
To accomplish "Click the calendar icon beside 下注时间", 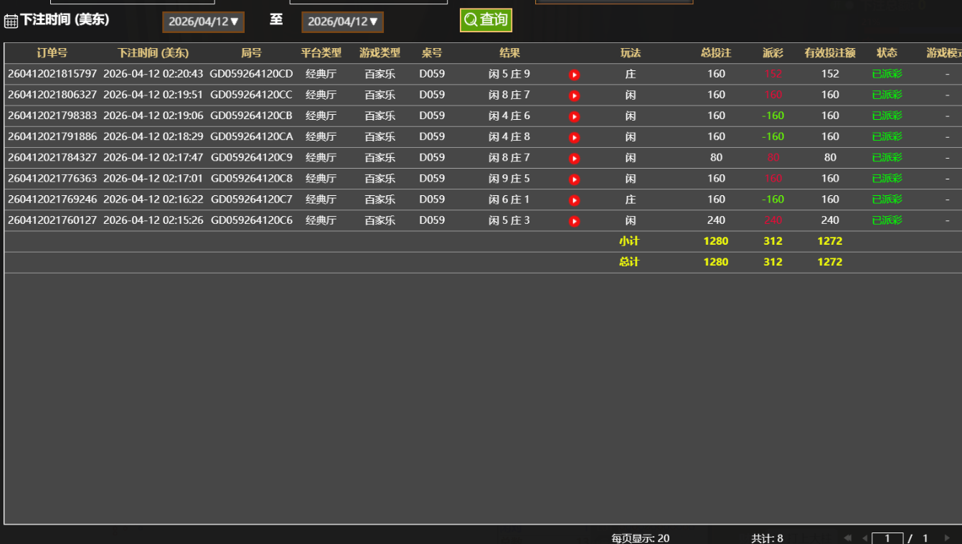I will pos(11,21).
